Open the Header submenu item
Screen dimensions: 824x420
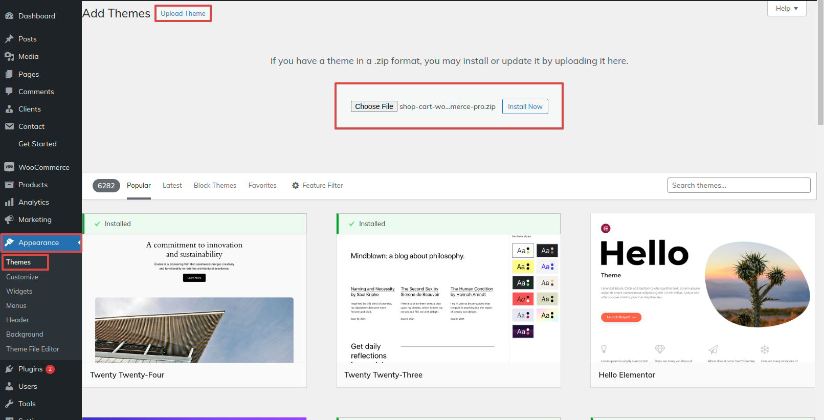17,320
